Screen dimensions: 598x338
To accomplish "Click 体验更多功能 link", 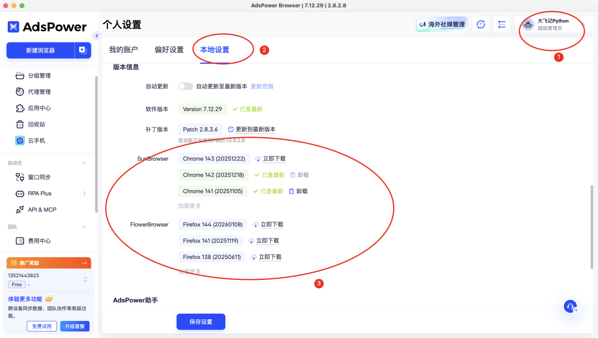I will [x=25, y=299].
